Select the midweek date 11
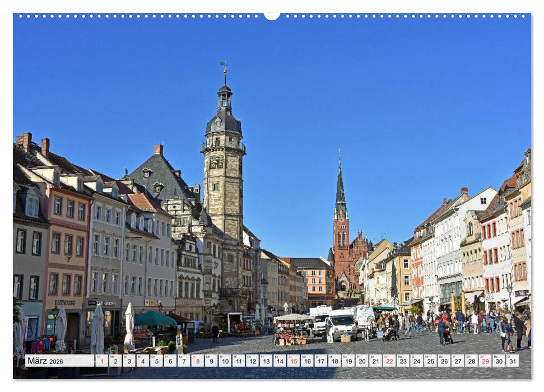Viewport: 544px width, 392px height. click(x=238, y=362)
